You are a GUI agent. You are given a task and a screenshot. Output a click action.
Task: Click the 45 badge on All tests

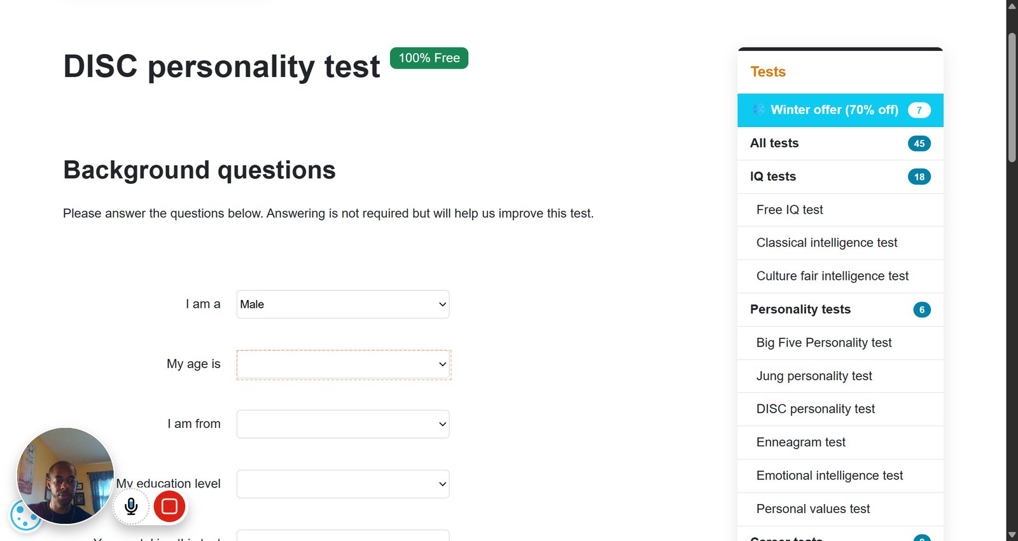[x=919, y=144]
